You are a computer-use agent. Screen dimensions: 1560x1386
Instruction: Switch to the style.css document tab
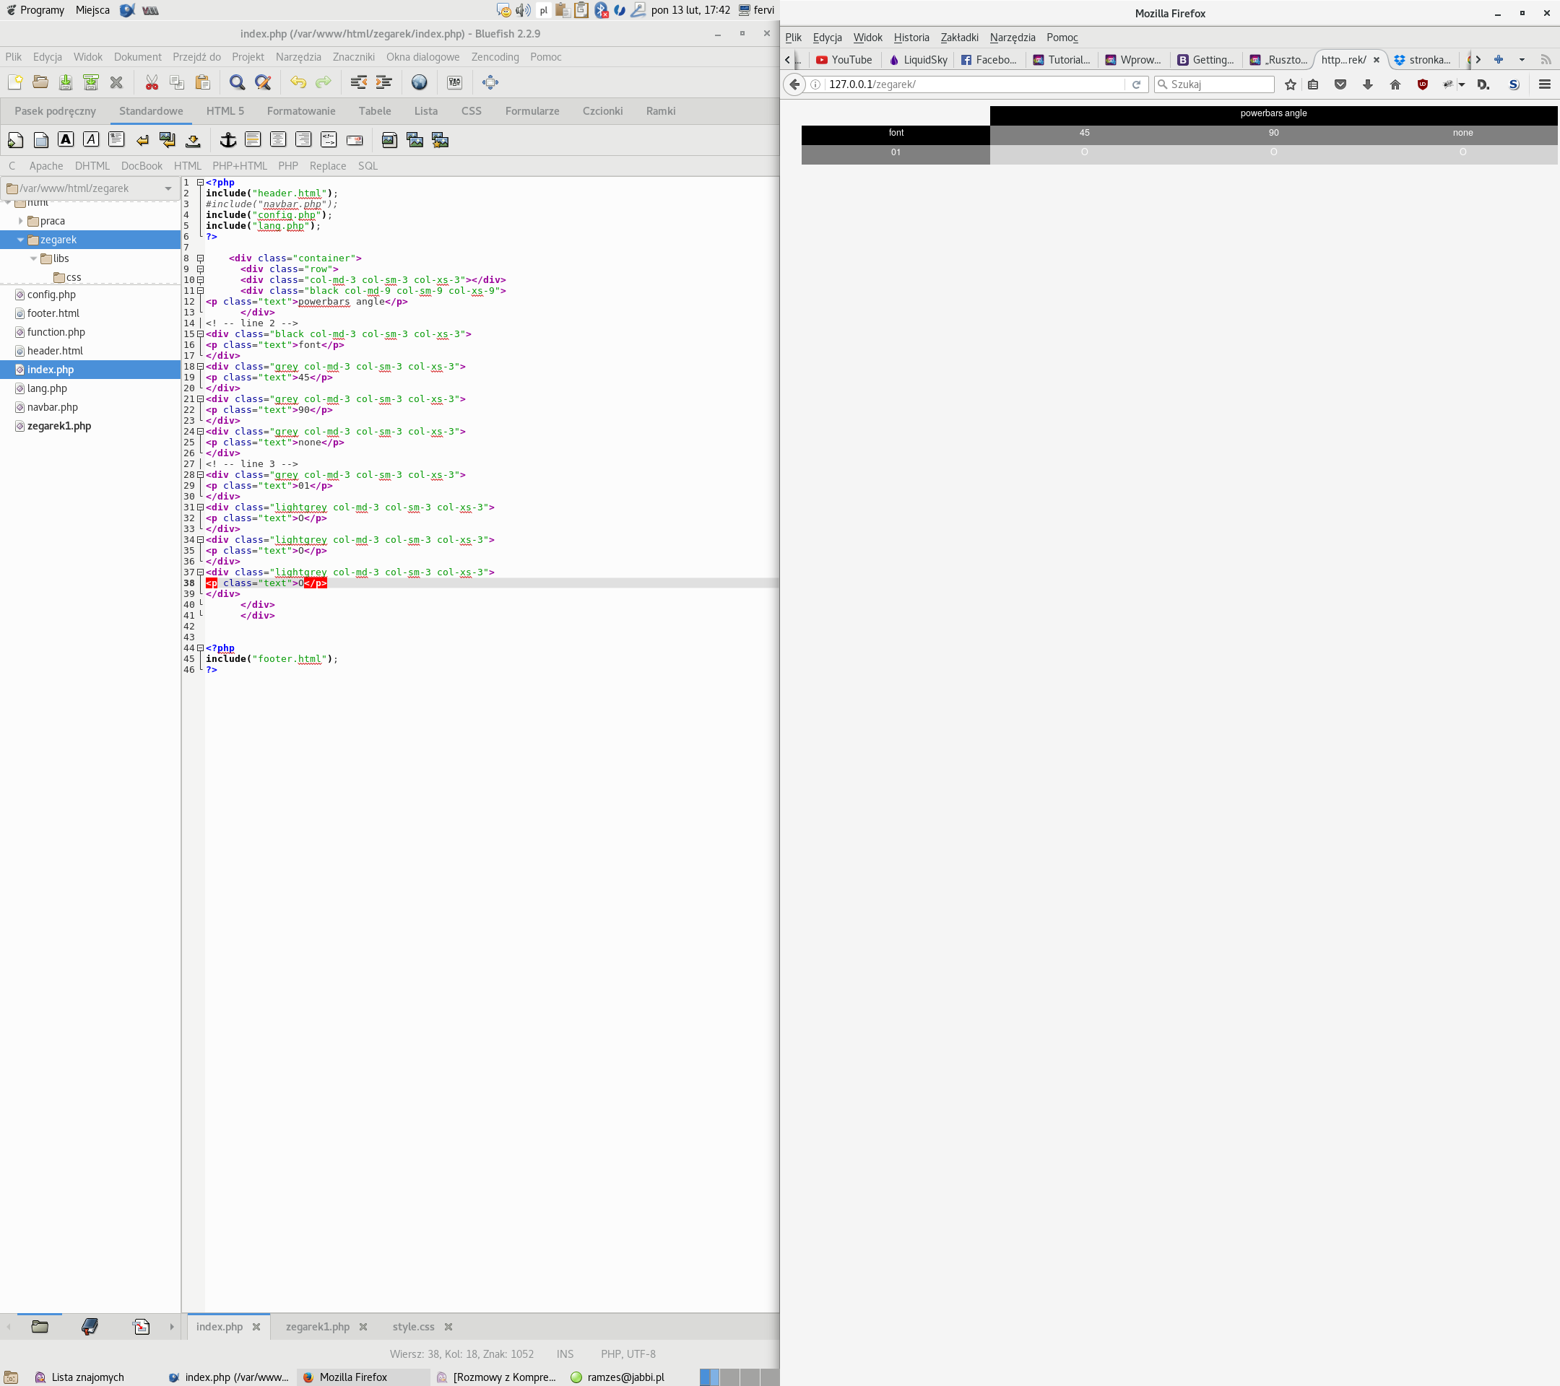pos(413,1327)
